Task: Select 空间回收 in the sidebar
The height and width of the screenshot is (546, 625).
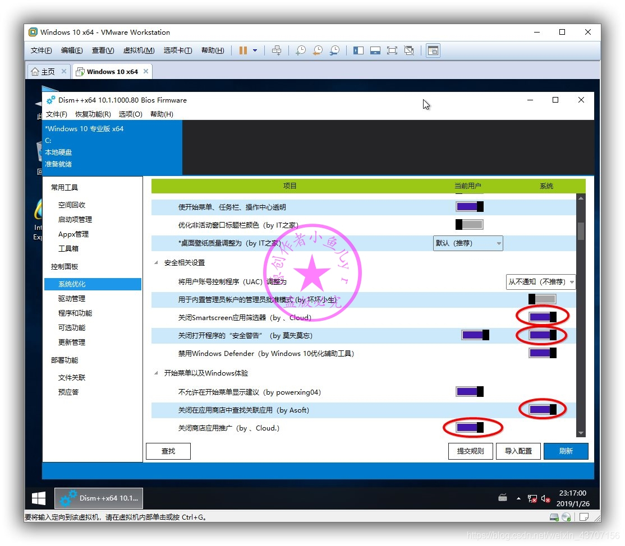Action: (x=72, y=205)
